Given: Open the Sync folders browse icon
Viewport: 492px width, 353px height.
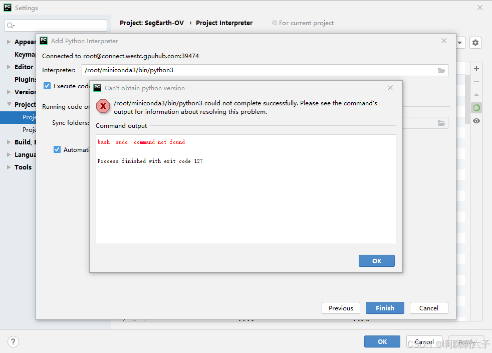Looking at the screenshot, I should tap(441, 123).
